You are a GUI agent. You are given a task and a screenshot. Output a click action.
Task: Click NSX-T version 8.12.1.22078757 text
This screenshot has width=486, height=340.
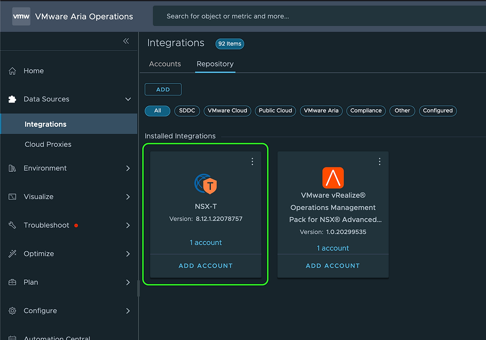[x=206, y=219]
